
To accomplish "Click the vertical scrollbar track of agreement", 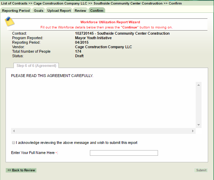I will (x=198, y=104).
